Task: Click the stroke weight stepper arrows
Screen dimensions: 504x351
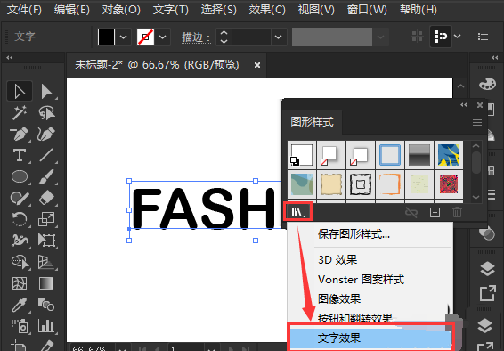Action: (224, 37)
